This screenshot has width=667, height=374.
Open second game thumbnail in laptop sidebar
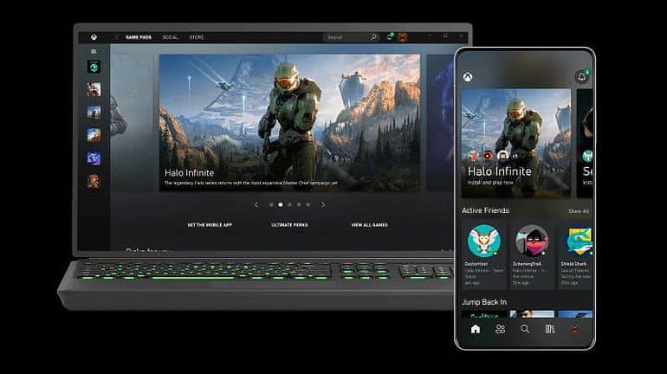94,90
